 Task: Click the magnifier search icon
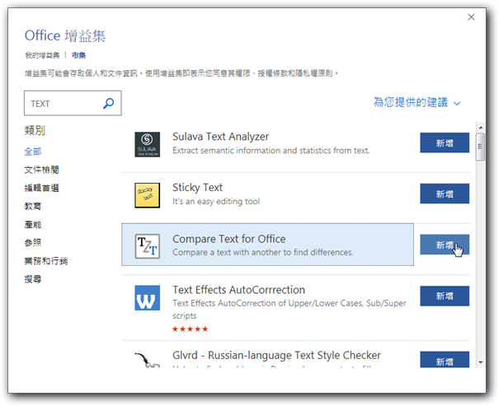(109, 103)
